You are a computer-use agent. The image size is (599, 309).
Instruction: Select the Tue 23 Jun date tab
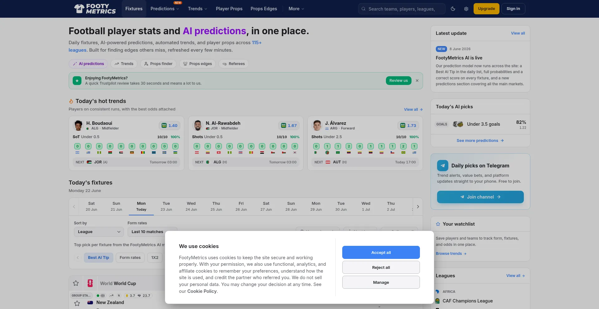coord(166,207)
